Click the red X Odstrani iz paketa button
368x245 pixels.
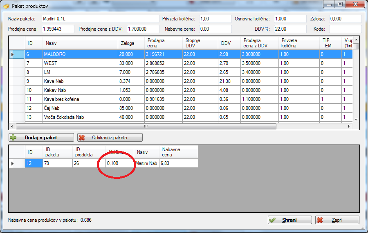(110, 138)
